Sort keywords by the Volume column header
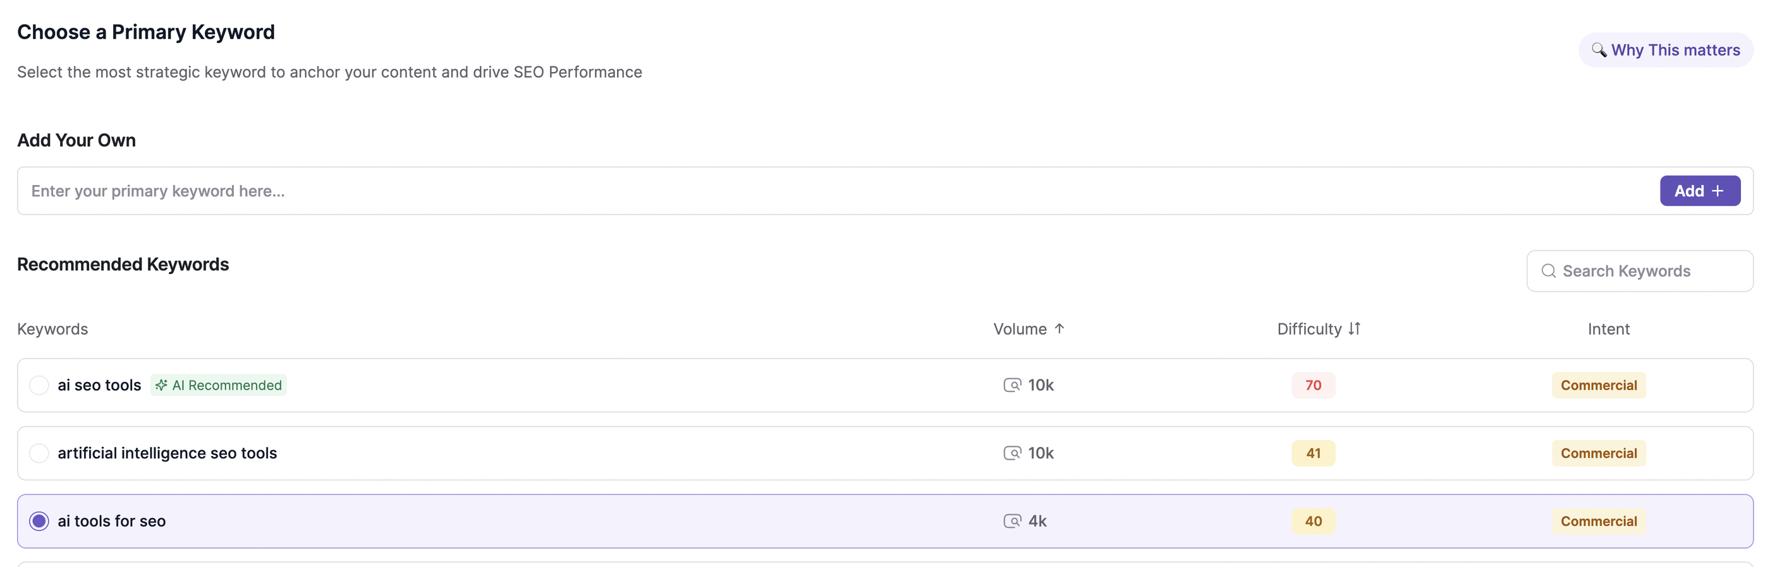Viewport: 1770px width, 567px height. click(1020, 329)
